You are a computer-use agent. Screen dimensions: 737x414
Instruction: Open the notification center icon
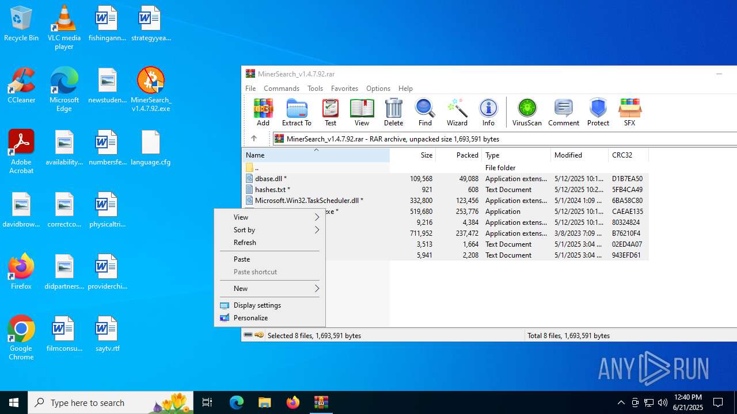point(719,402)
